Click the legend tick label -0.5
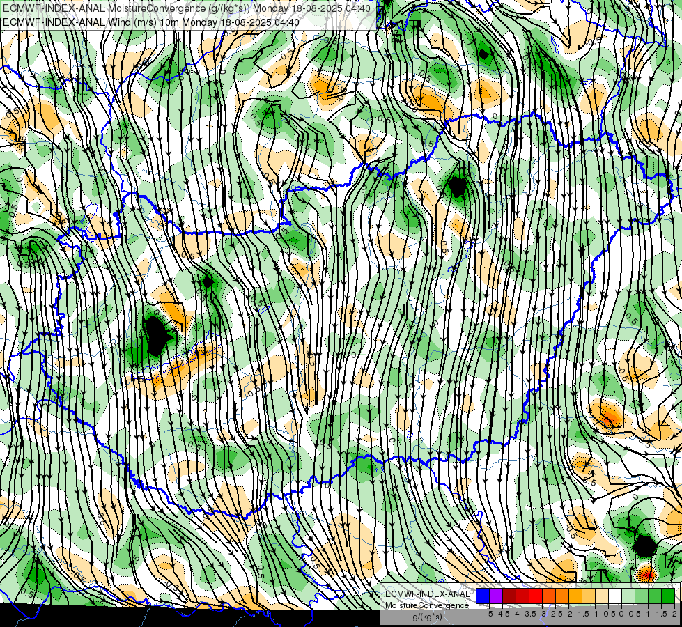Viewport: 682px width, 627px height. pos(608,614)
